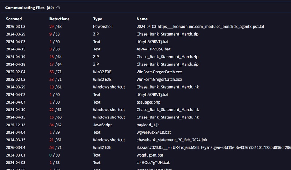Open WinFormGregorCatch.exe scanned 2025-02-03
291x170 pixels.
pyautogui.click(x=159, y=80)
